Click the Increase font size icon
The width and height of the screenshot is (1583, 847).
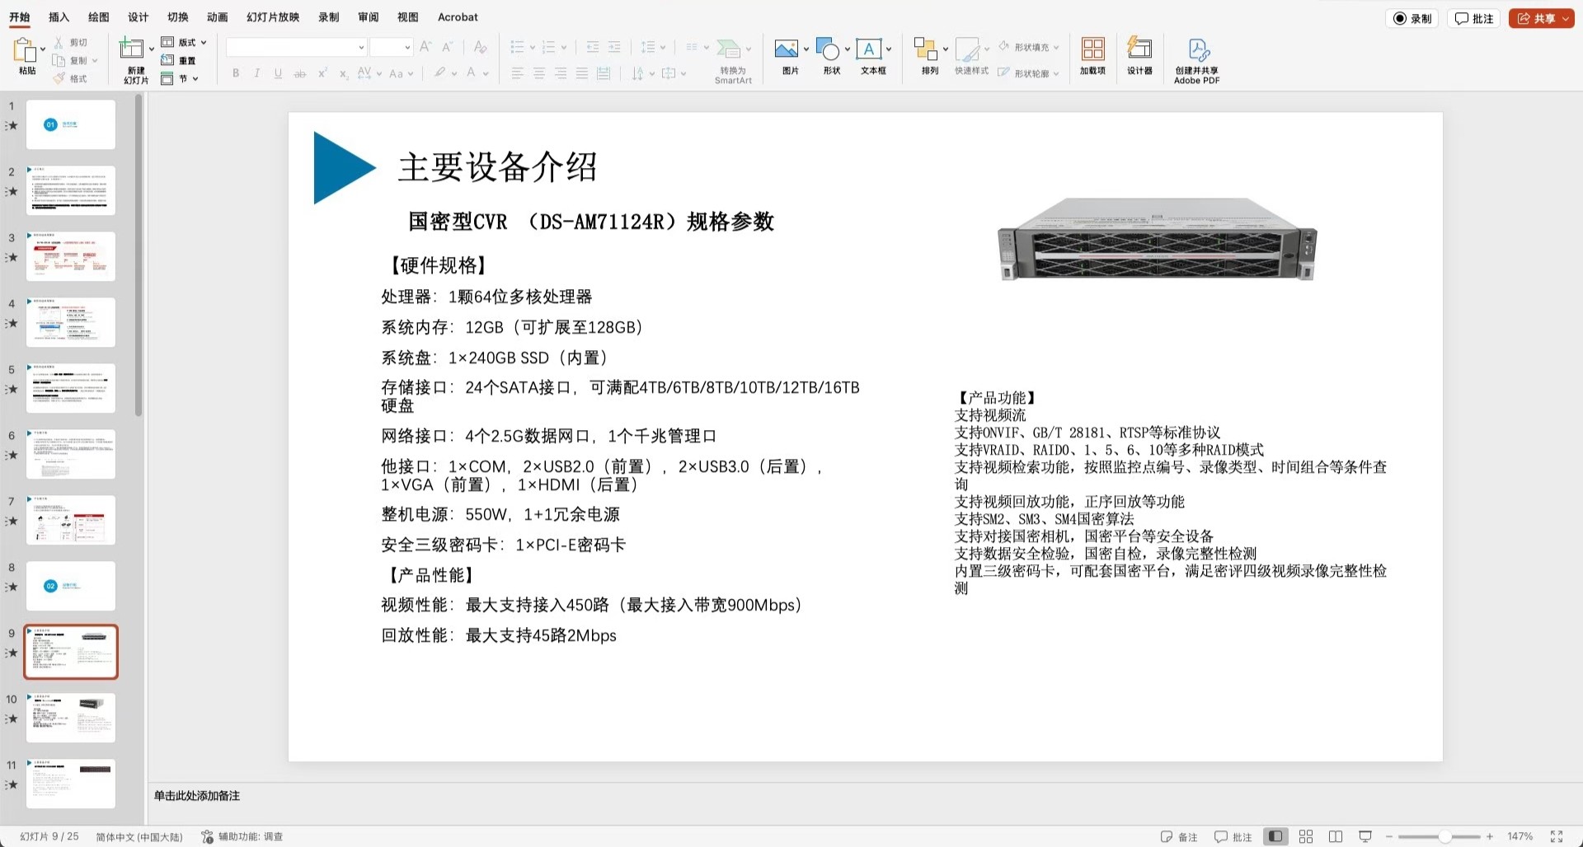pos(425,47)
